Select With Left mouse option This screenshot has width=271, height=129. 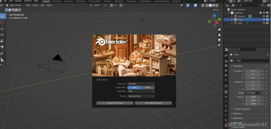click(134, 87)
